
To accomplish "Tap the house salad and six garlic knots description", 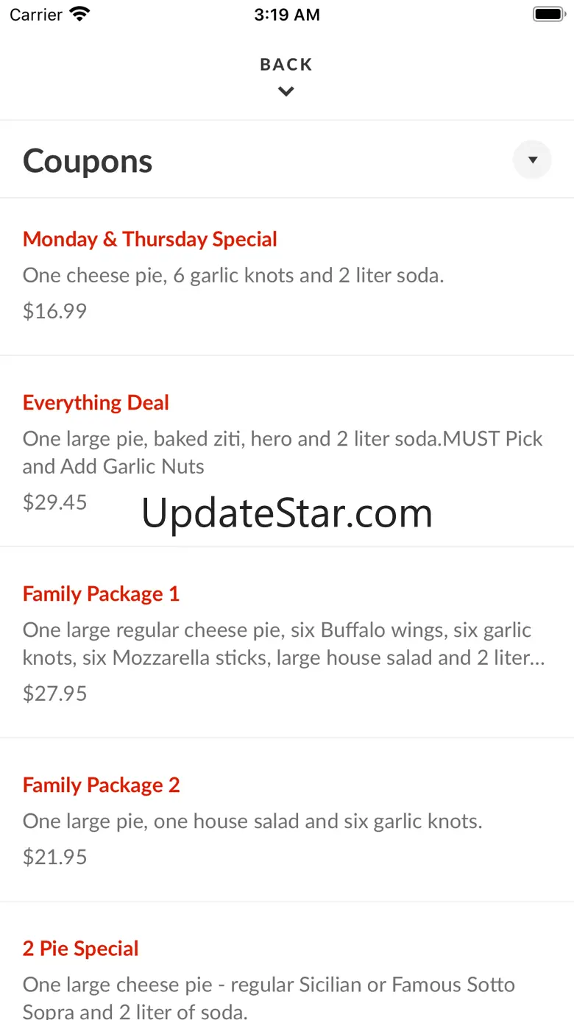I will 252,821.
